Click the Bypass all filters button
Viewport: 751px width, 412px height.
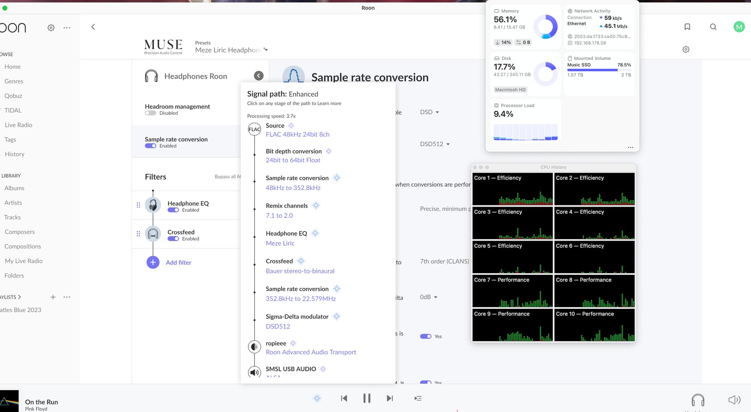tap(228, 177)
